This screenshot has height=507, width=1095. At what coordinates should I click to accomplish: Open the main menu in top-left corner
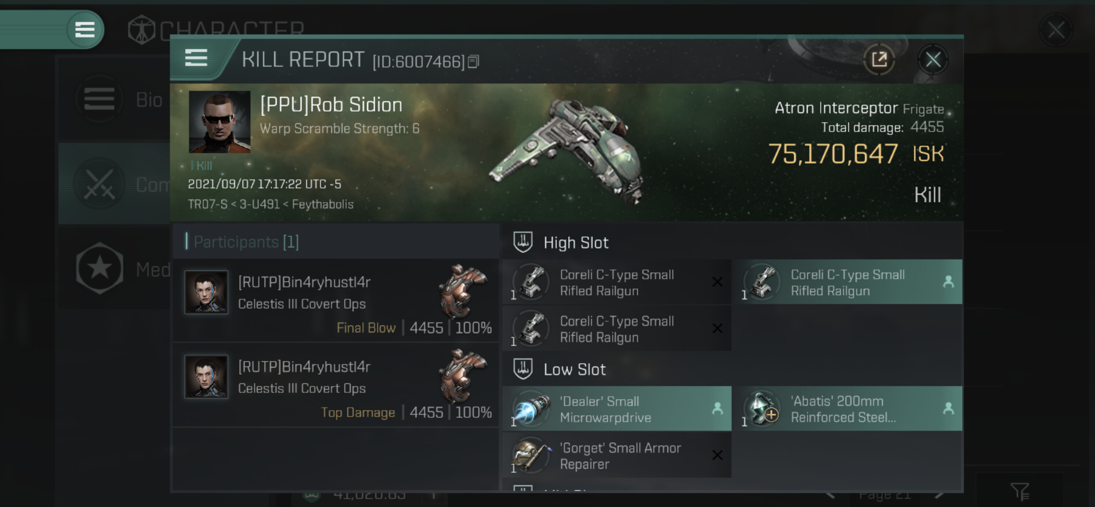pos(85,30)
